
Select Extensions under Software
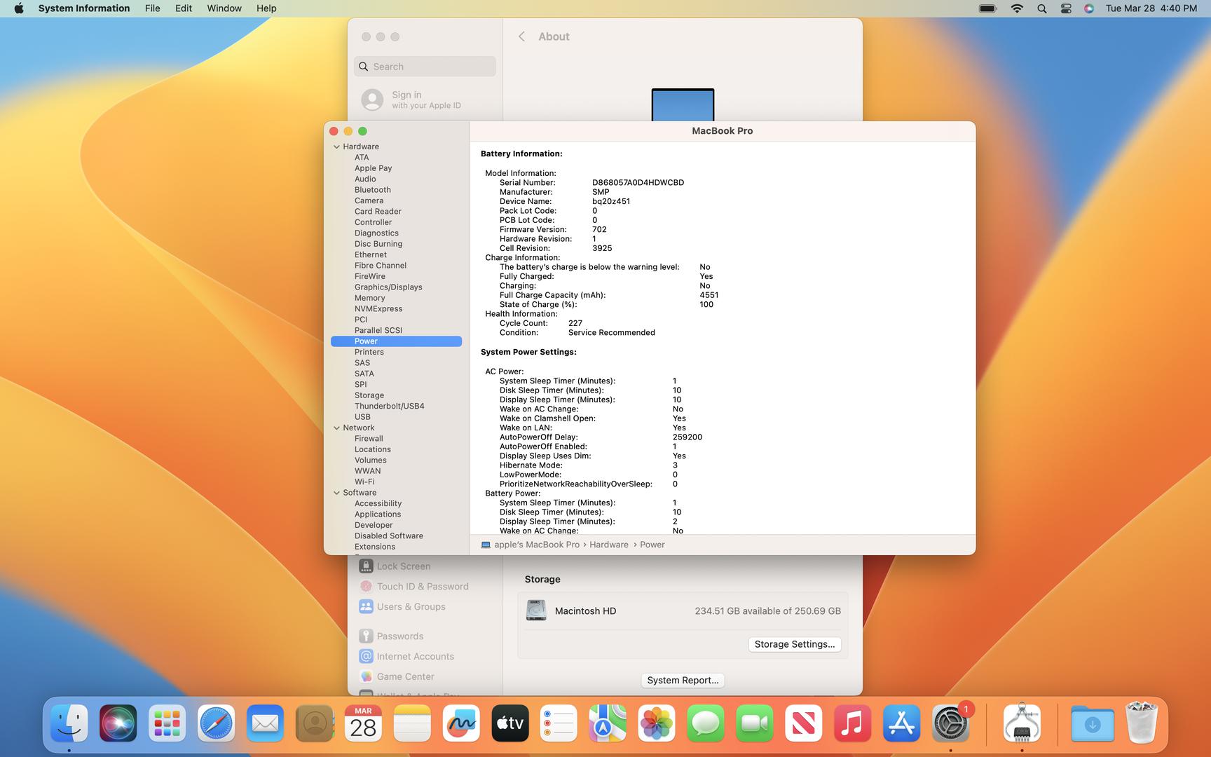click(375, 547)
